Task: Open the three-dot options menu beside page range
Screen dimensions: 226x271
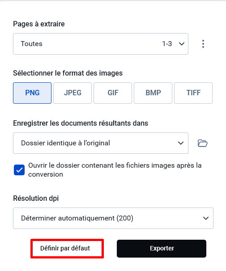Action: 203,44
